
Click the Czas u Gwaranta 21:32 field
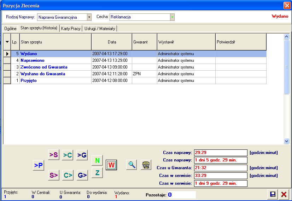221,168
